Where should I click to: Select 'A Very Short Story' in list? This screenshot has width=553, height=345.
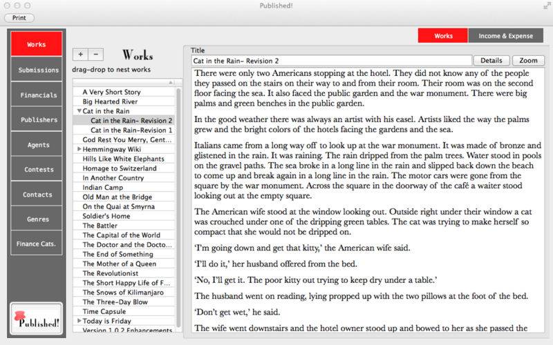[x=124, y=92]
